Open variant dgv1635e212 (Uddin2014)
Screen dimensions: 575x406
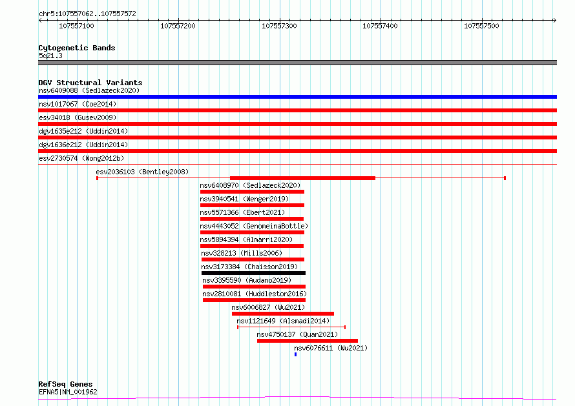pyautogui.click(x=83, y=131)
